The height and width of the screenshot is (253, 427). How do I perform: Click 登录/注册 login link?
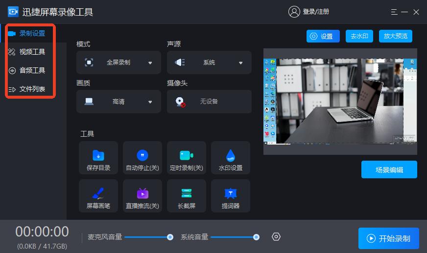pyautogui.click(x=316, y=12)
